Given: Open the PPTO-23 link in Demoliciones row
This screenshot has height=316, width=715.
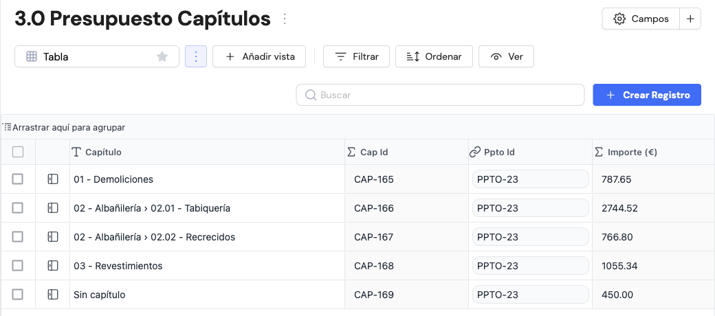Looking at the screenshot, I should coord(531,179).
